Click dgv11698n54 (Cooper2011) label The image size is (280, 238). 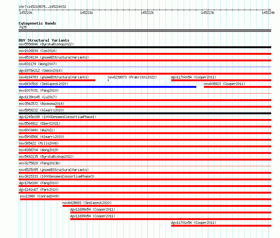pos(92,209)
